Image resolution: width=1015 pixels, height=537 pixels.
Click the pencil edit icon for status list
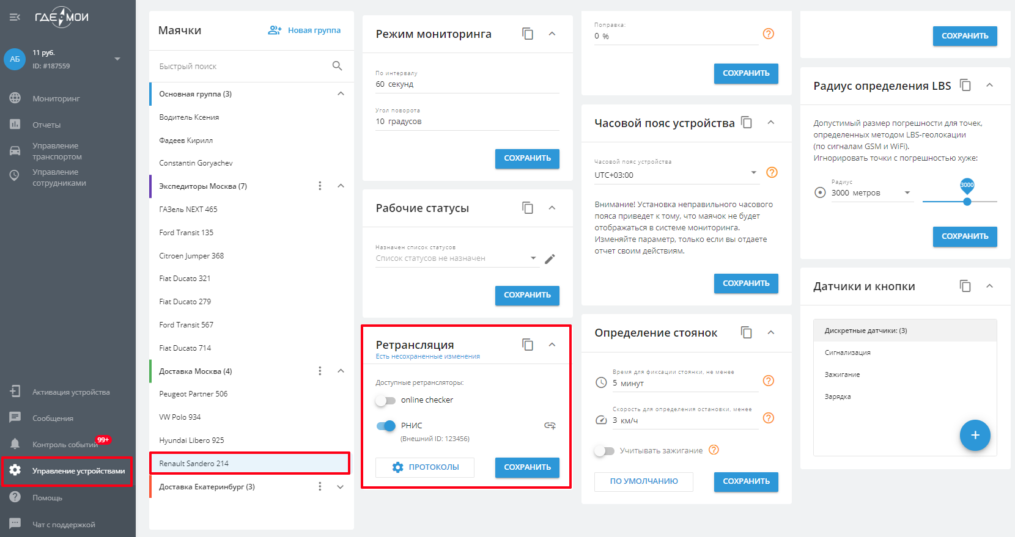click(550, 259)
